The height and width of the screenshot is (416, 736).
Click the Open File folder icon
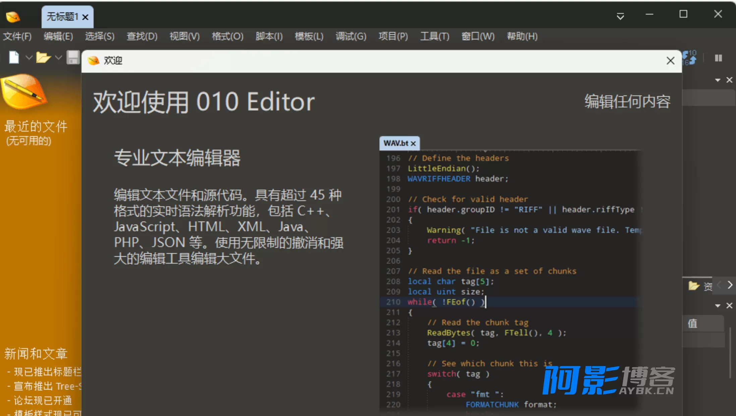(44, 58)
